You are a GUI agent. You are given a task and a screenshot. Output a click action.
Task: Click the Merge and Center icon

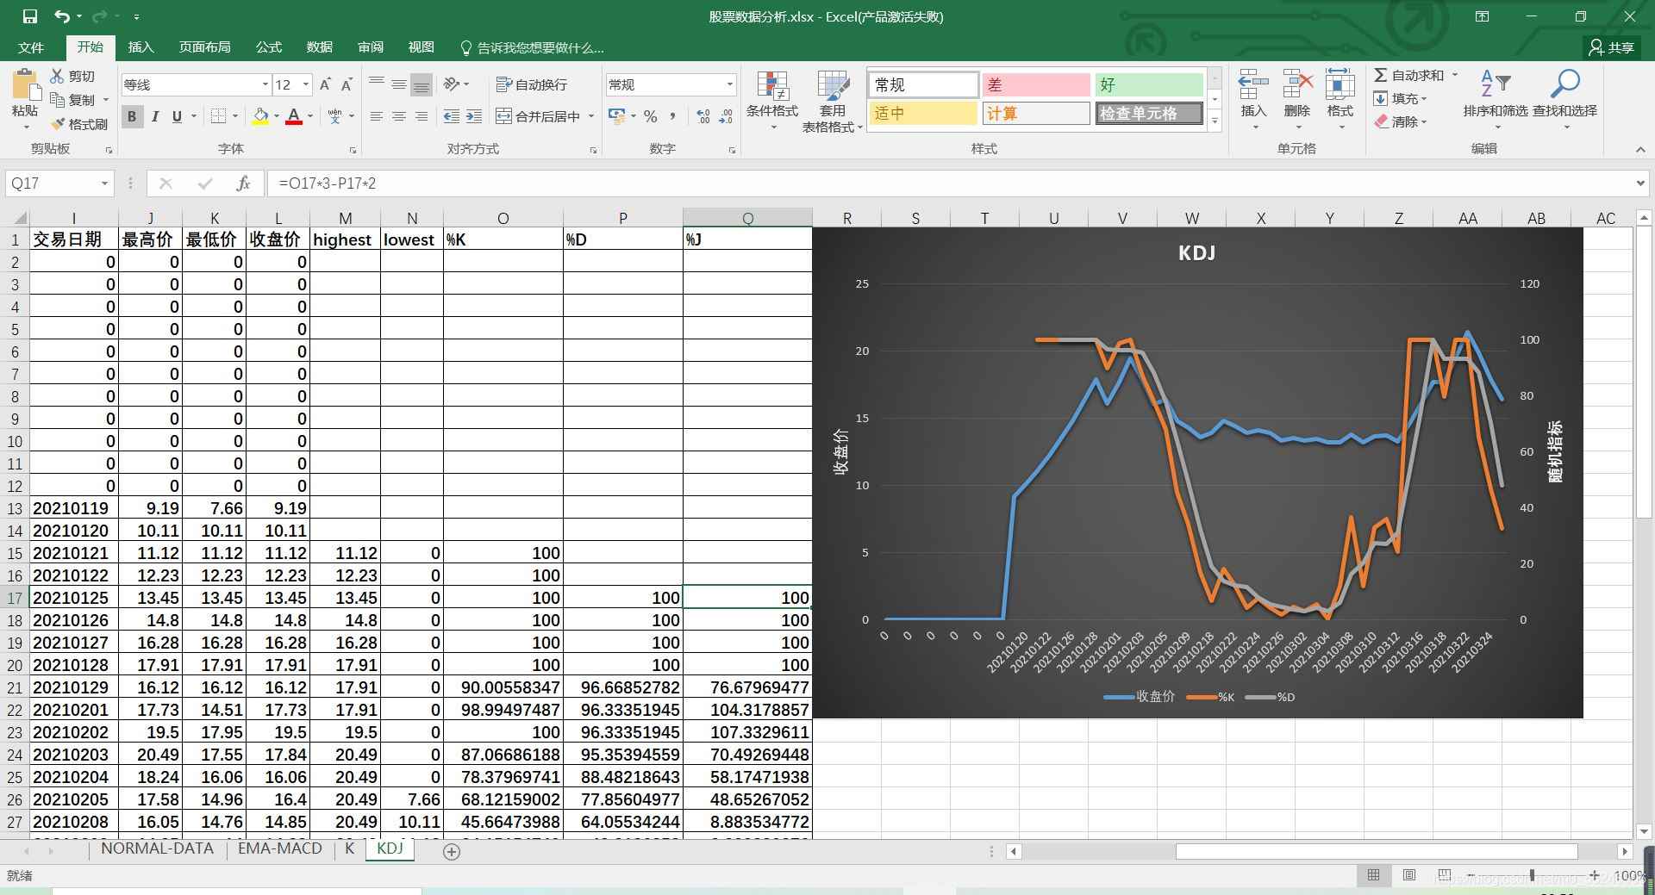point(504,116)
